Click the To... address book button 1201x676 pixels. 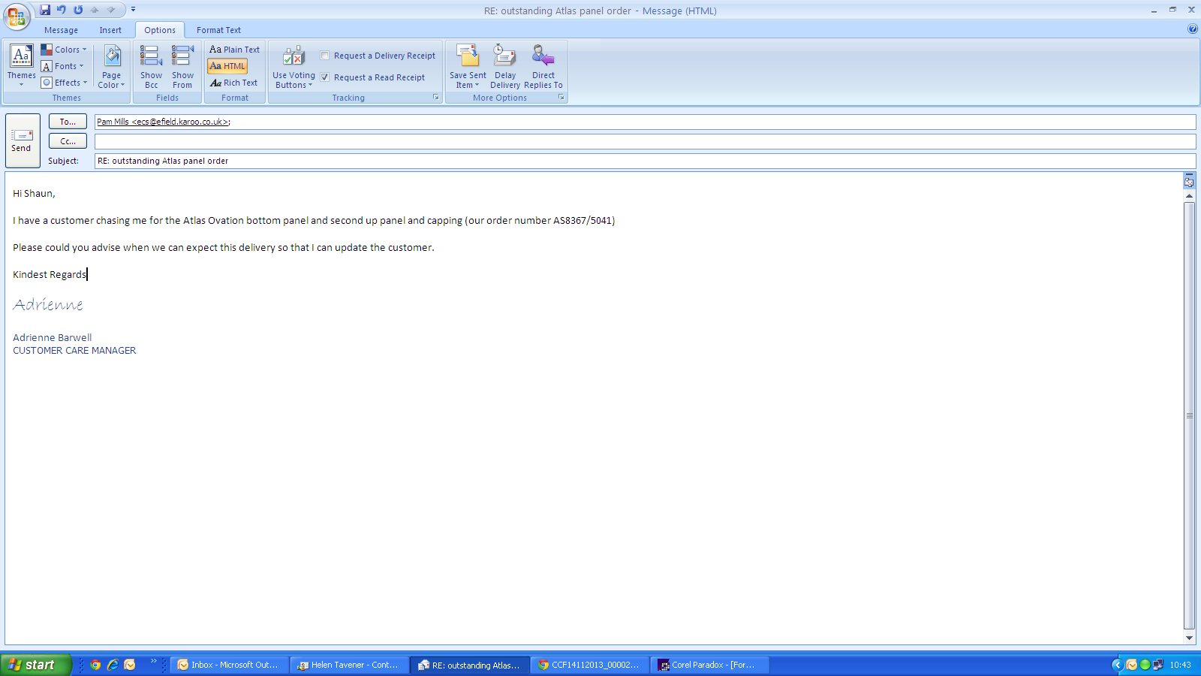tap(68, 122)
